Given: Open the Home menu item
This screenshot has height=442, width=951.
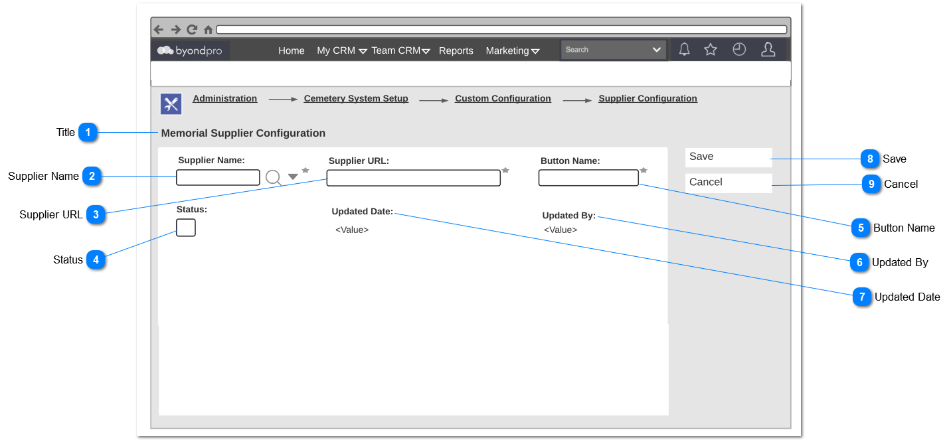Looking at the screenshot, I should [292, 50].
